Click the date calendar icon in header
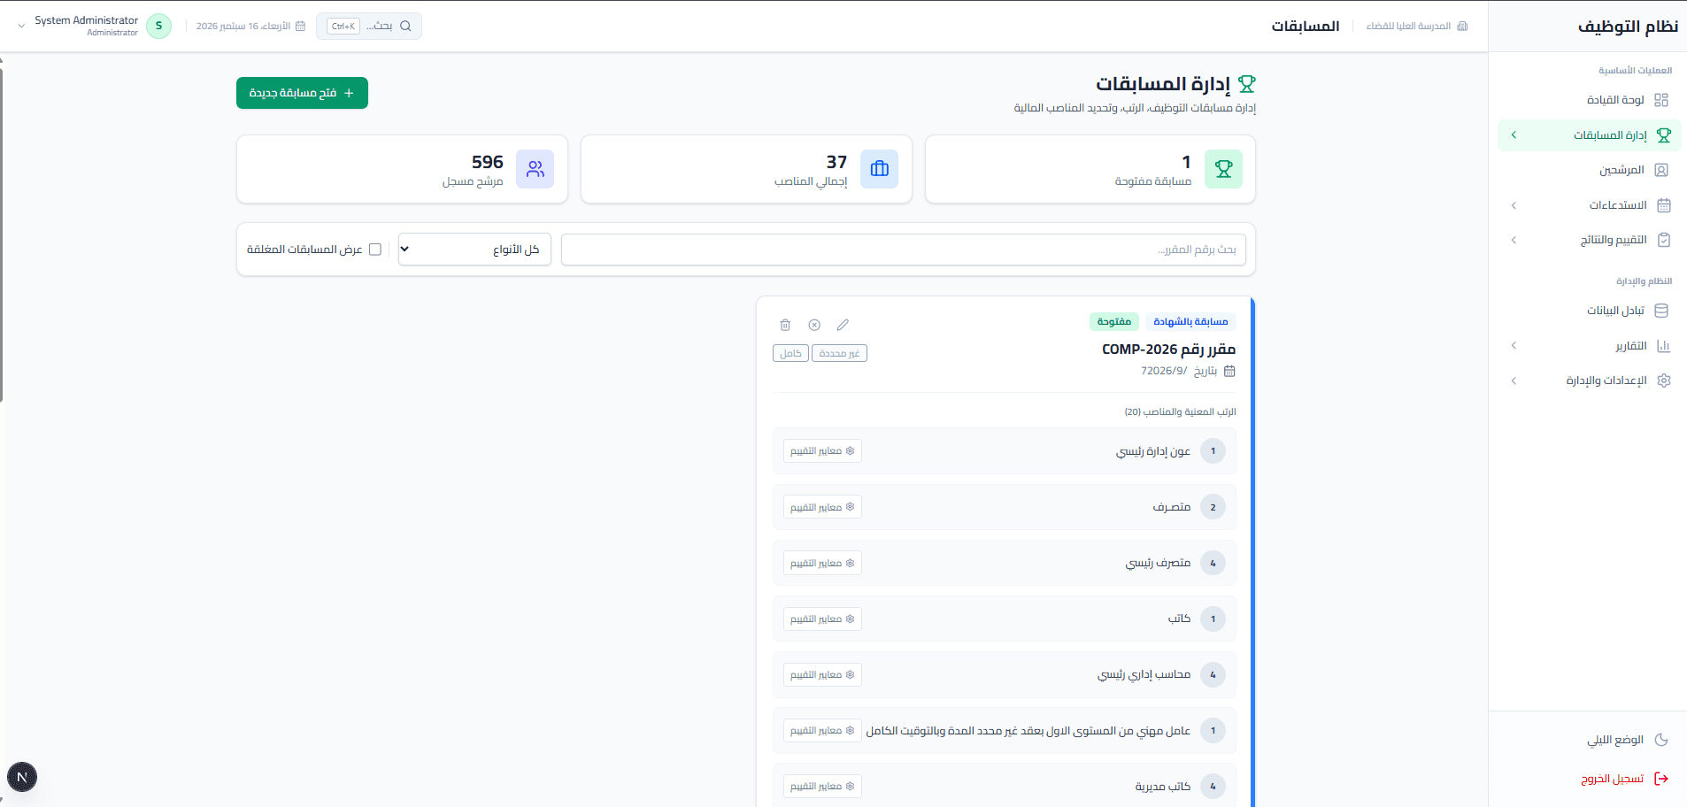This screenshot has width=1687, height=807. 300,27
